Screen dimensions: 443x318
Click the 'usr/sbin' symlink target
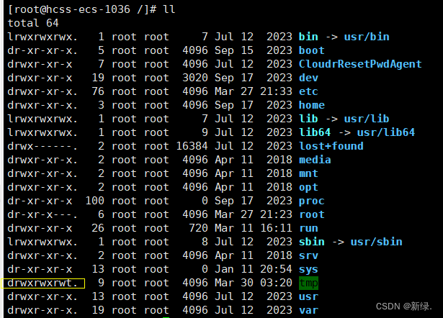pyautogui.click(x=376, y=242)
